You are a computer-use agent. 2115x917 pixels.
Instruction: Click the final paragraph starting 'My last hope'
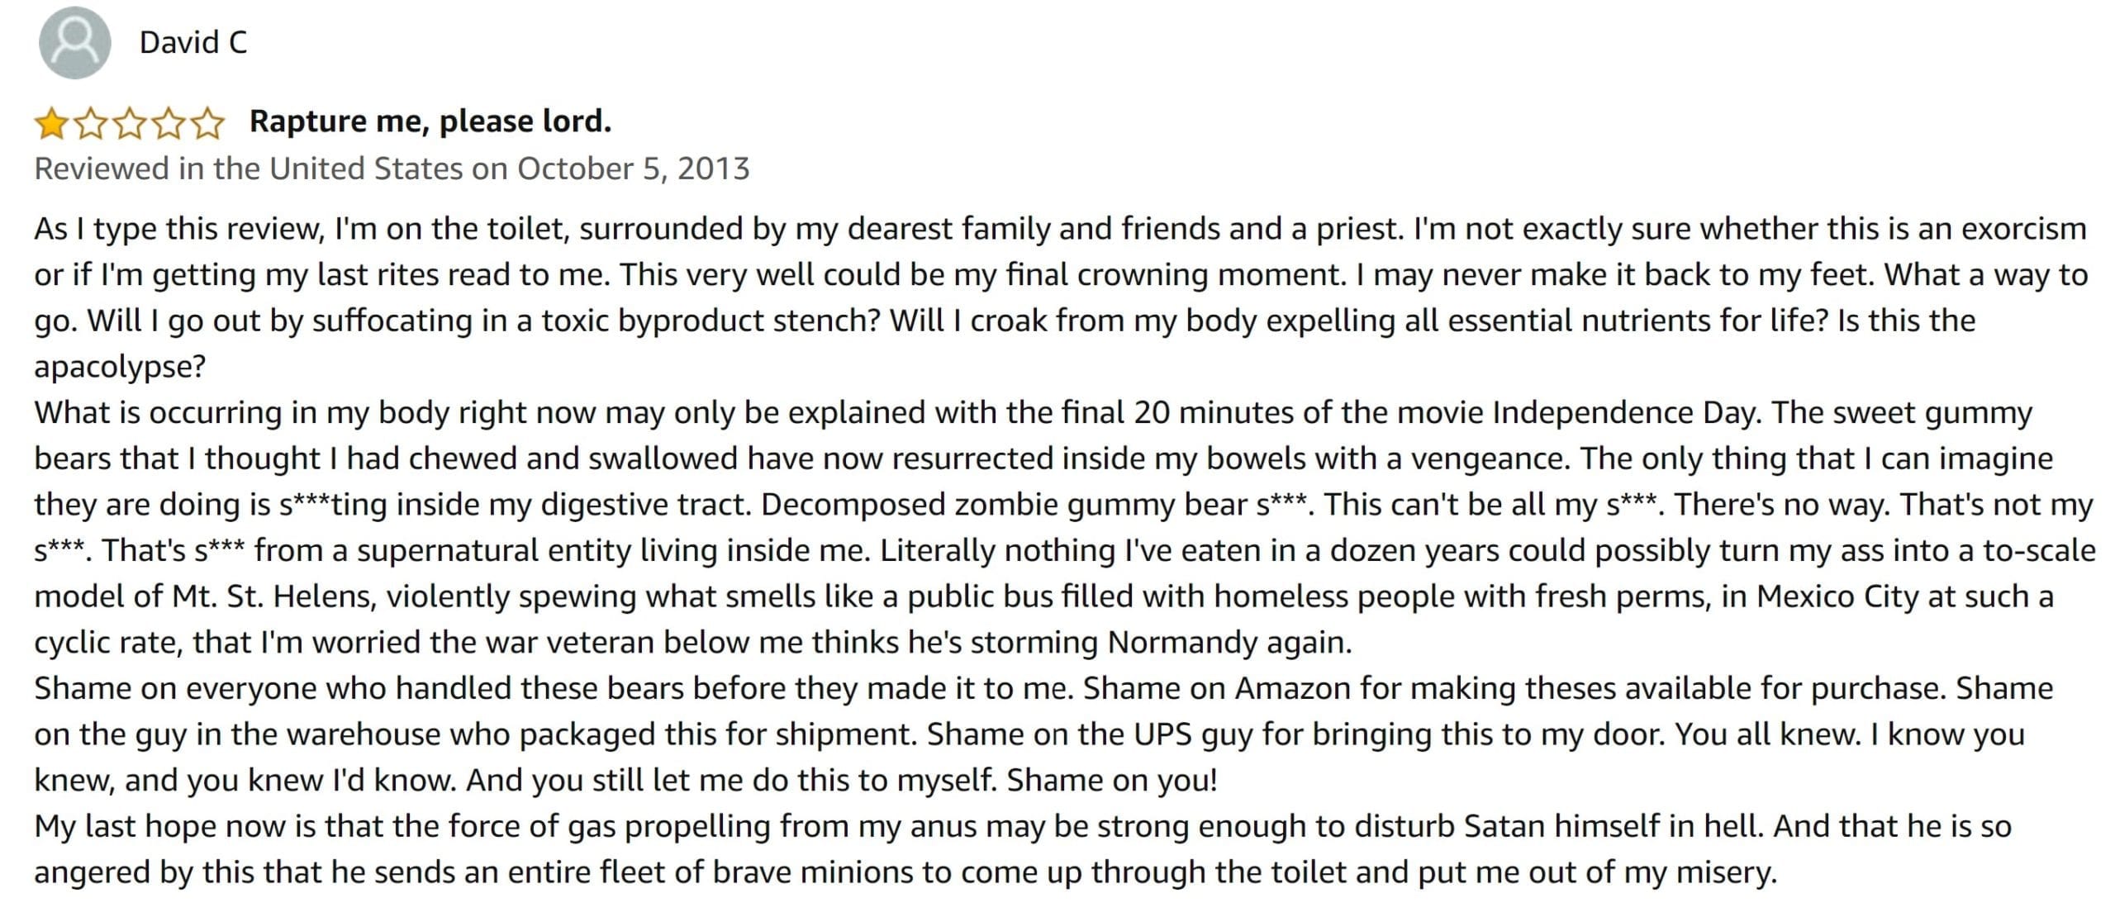1023,849
